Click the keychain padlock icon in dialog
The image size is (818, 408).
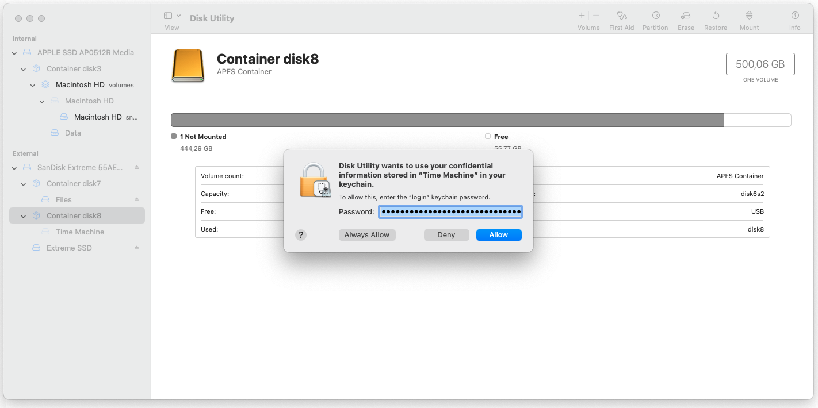315,180
